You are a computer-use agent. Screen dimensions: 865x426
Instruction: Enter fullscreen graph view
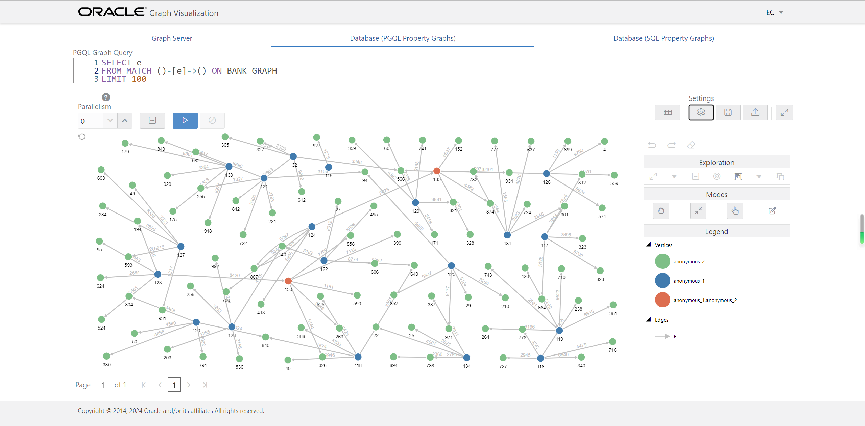coord(784,112)
